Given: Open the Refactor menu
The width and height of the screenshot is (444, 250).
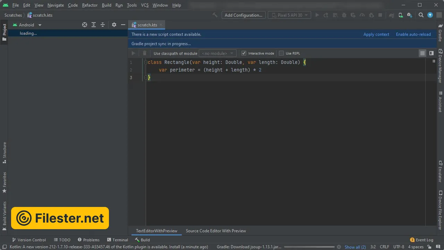Looking at the screenshot, I should tap(89, 5).
